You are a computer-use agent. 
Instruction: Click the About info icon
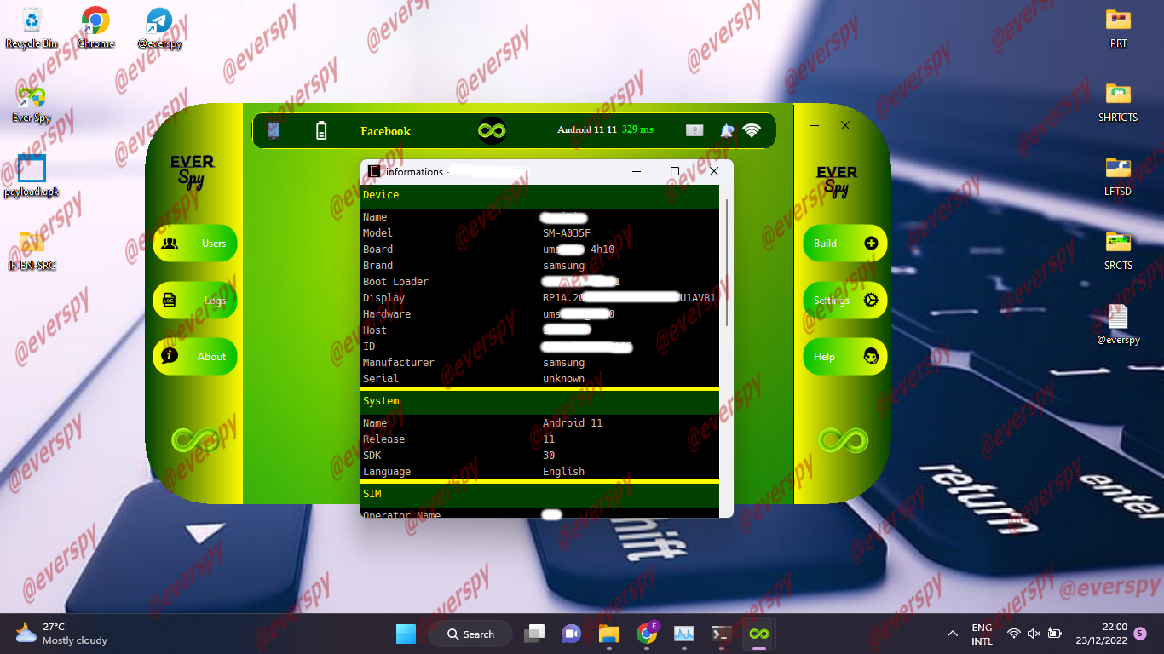click(x=172, y=356)
